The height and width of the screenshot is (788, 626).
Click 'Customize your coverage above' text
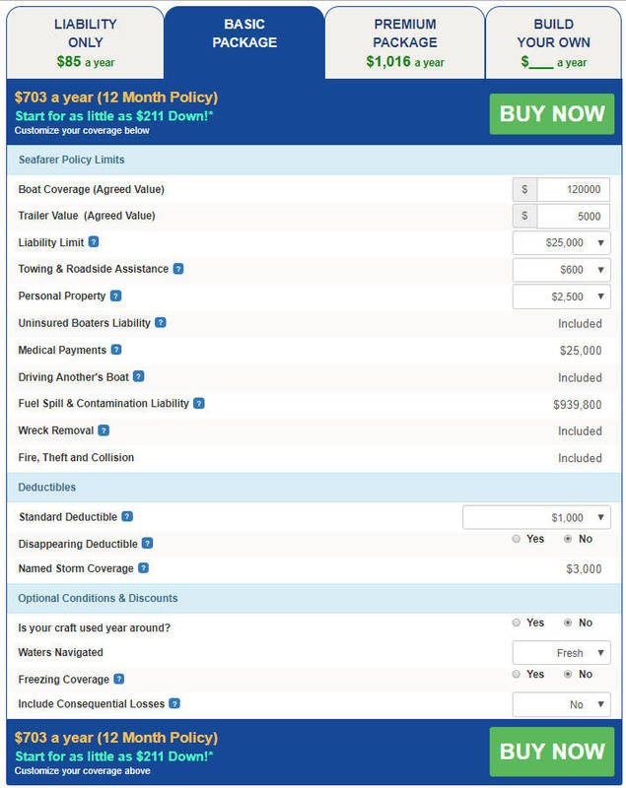pyautogui.click(x=83, y=770)
